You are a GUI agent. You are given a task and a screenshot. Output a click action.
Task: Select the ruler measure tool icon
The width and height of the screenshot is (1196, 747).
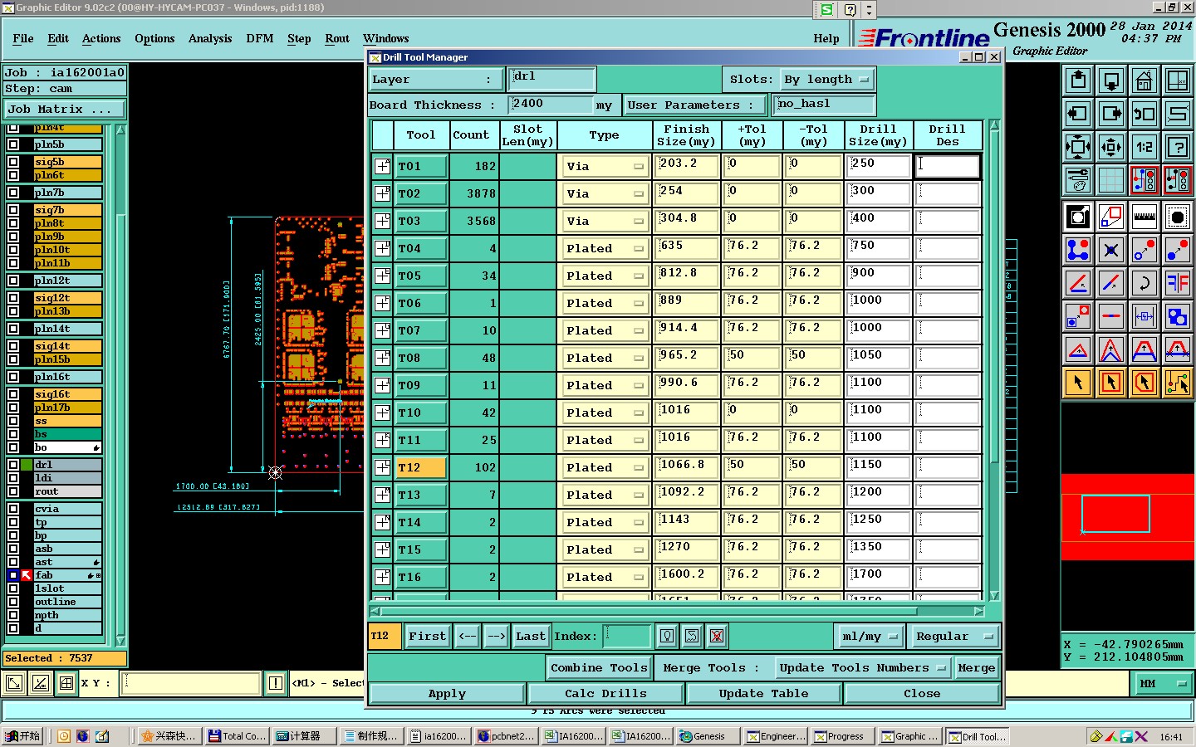[x=1145, y=217]
